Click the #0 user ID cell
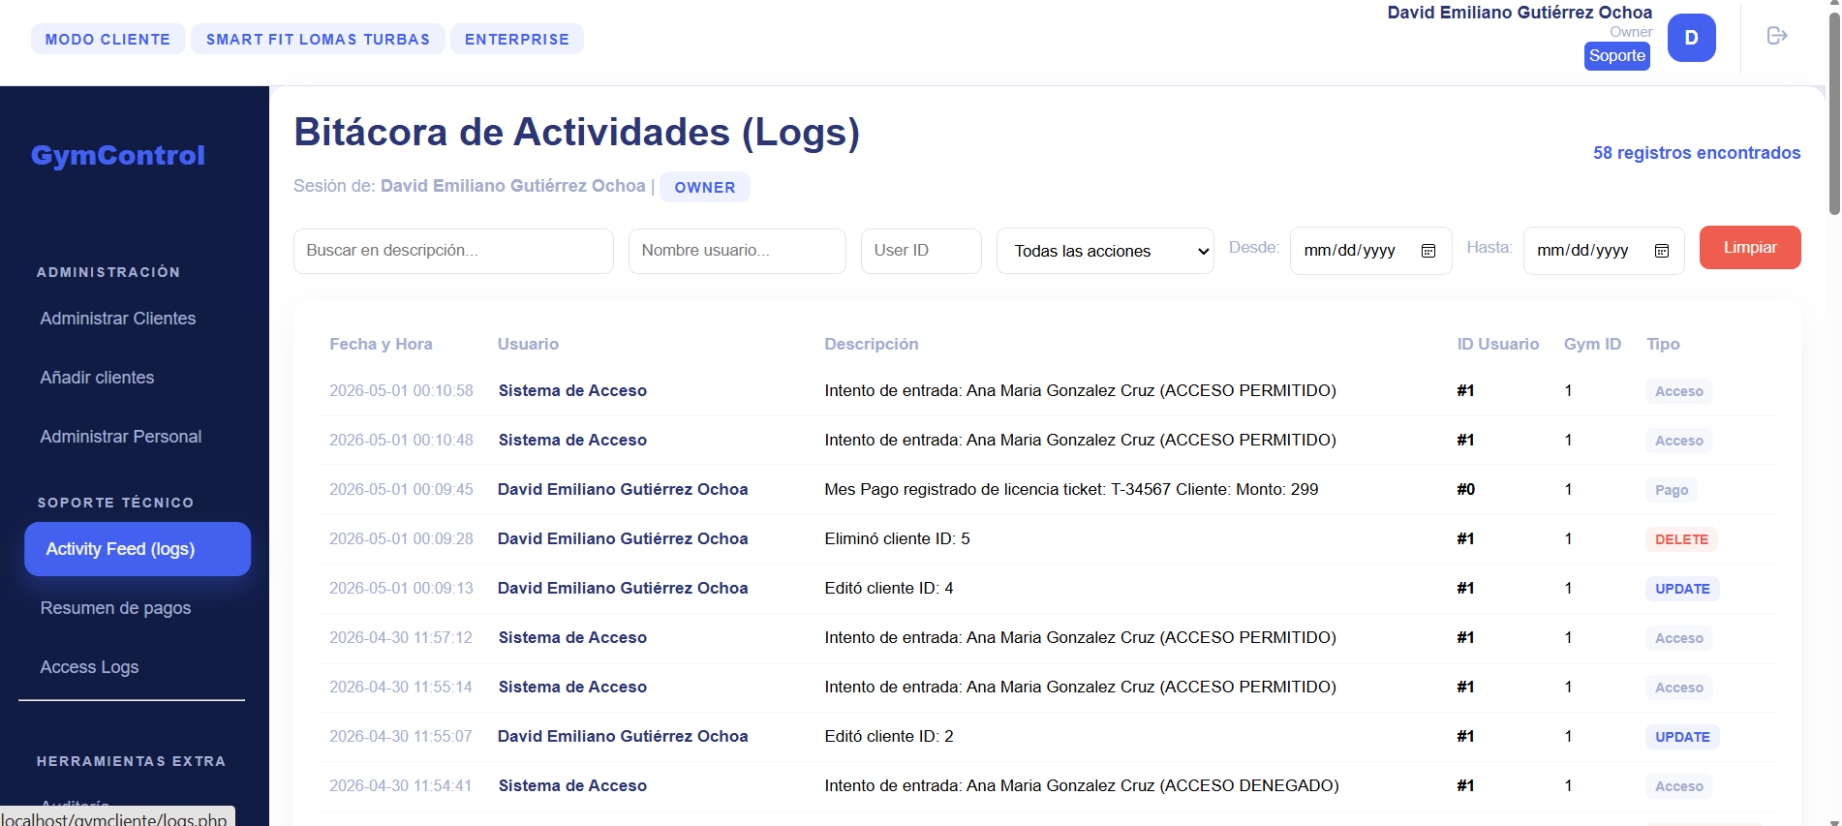1842x826 pixels. coord(1465,490)
